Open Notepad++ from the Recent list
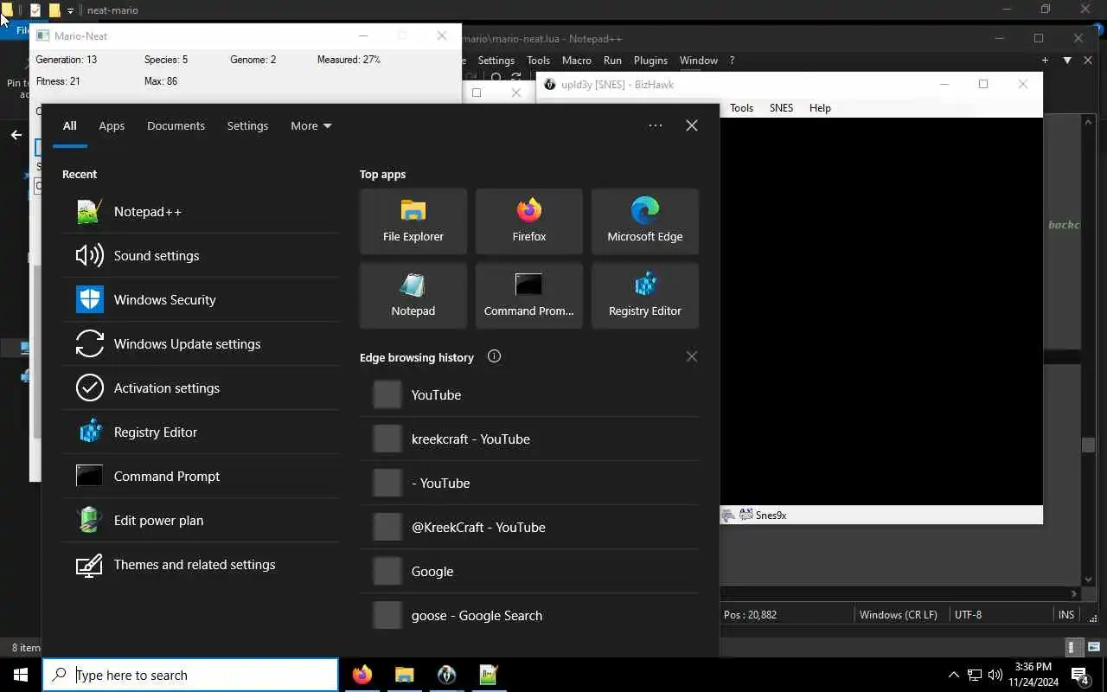This screenshot has width=1107, height=692. 201,211
